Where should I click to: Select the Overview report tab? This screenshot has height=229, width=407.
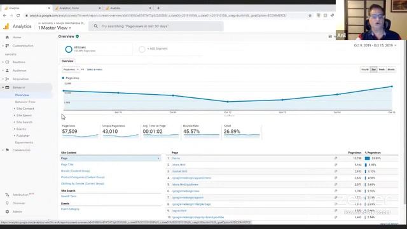(67, 61)
